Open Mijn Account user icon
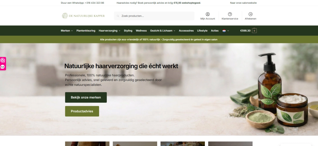The width and height of the screenshot is (318, 146). [207, 14]
